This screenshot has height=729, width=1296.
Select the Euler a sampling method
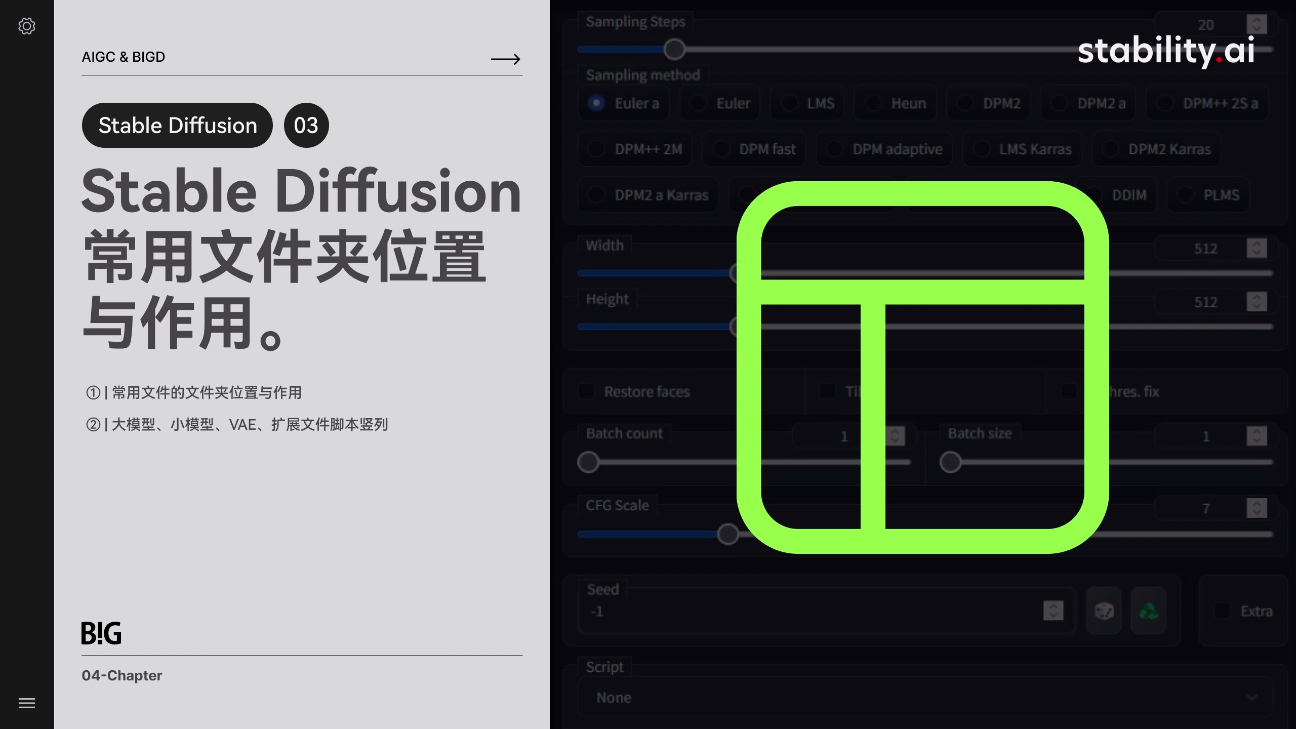(624, 103)
